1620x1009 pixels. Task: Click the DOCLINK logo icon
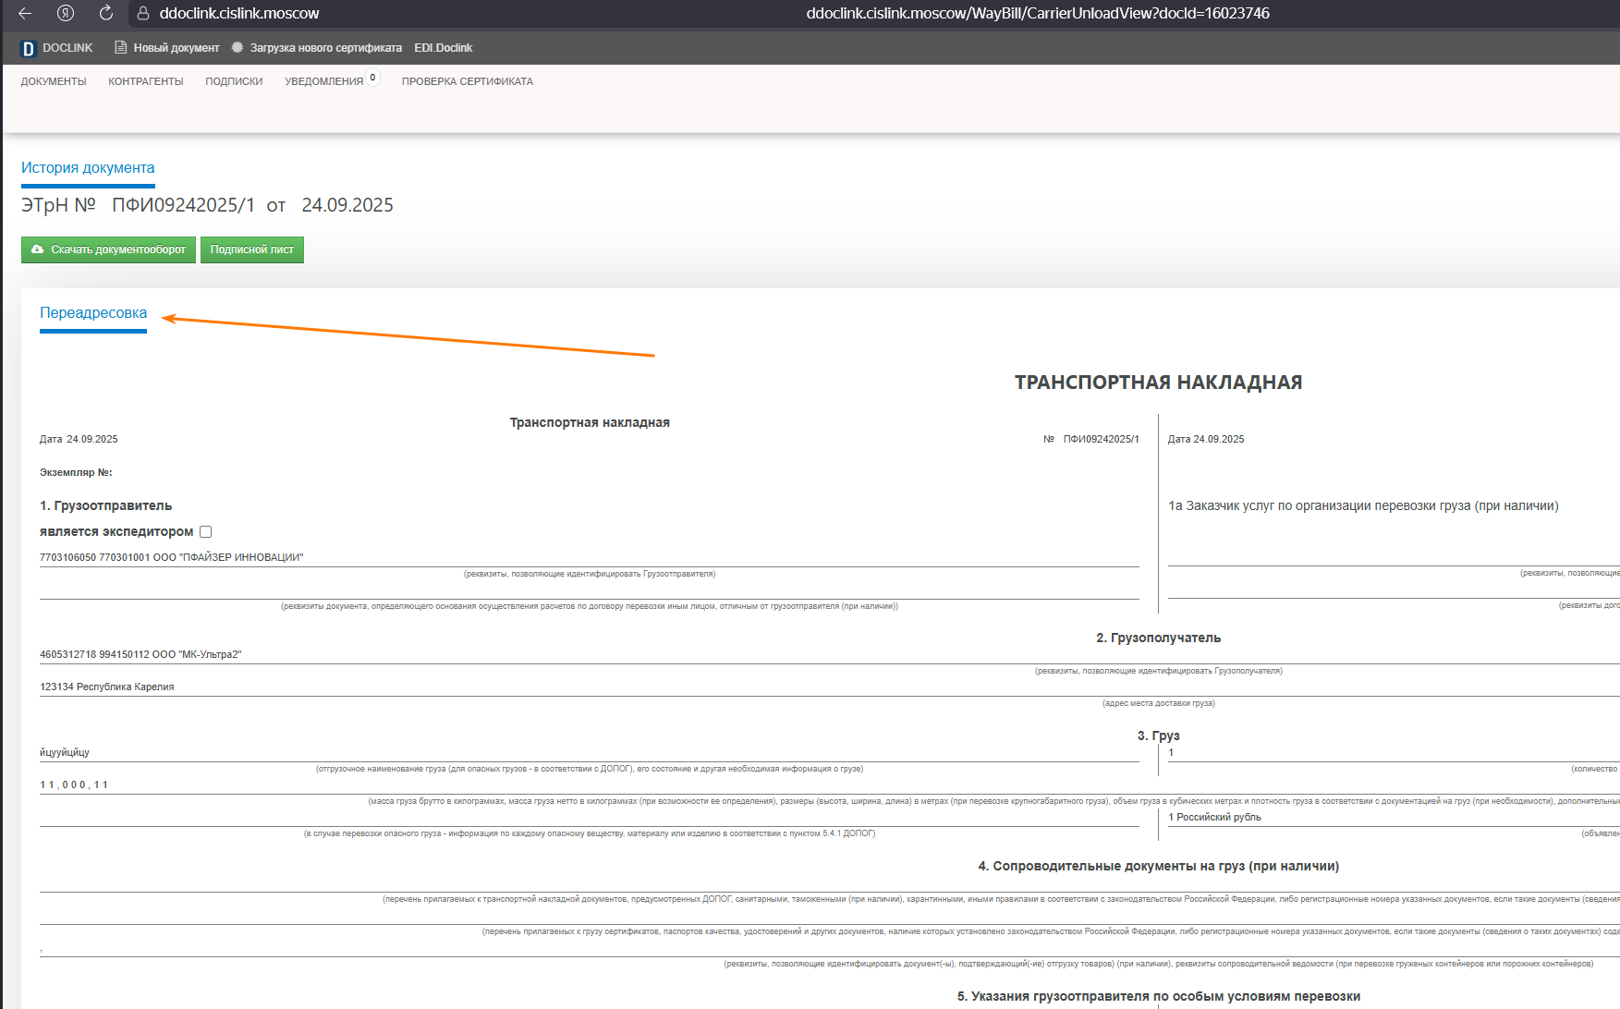[28, 48]
